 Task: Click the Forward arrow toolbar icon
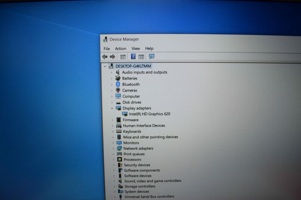(x=112, y=57)
